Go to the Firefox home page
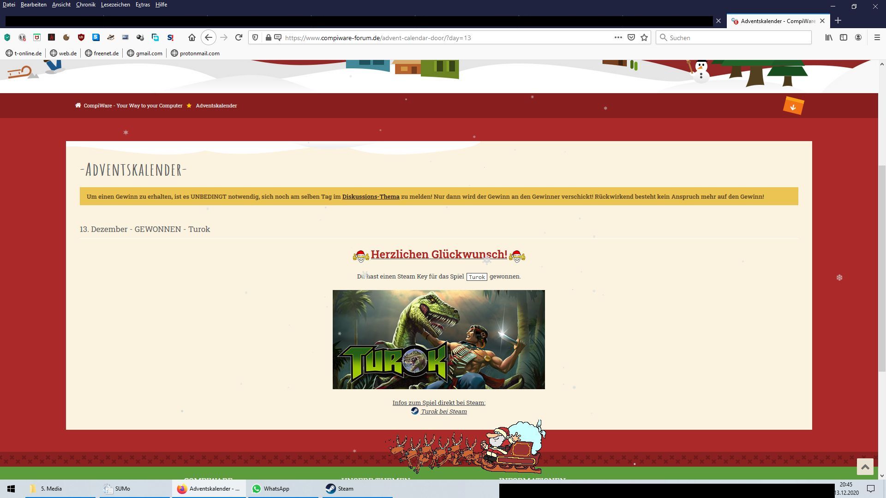Screen dimensions: 886x498 (x=192, y=37)
